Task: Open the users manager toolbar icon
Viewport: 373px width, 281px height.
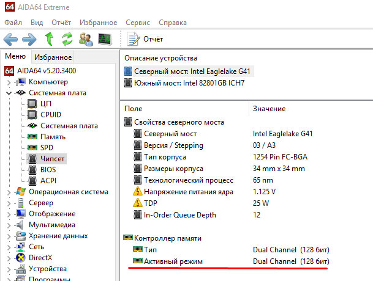Action: click(x=86, y=39)
